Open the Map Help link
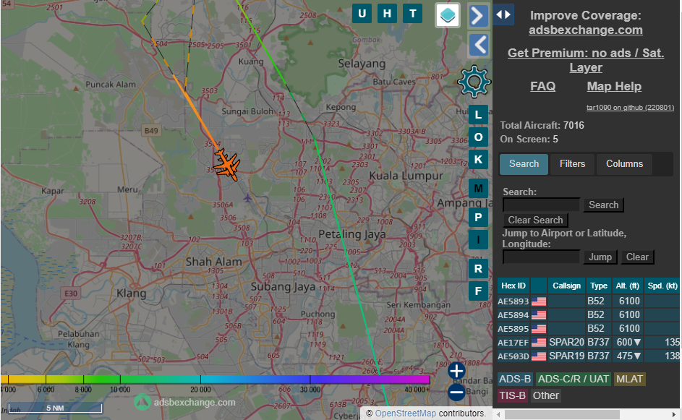This screenshot has width=682, height=420. coord(614,87)
